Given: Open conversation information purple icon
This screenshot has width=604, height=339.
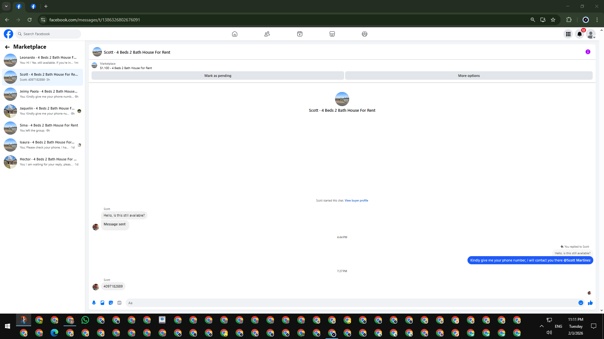Looking at the screenshot, I should 588,52.
